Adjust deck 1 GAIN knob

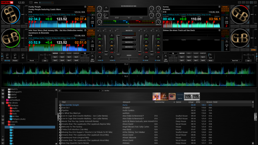pos(92,19)
